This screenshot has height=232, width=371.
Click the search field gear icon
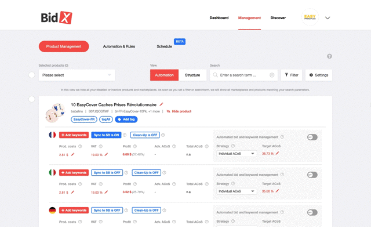point(272,75)
